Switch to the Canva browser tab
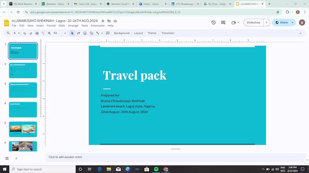 [x=152, y=4]
